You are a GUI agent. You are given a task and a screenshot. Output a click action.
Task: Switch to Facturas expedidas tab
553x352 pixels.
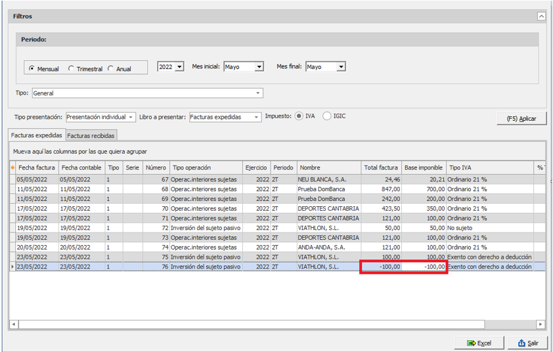pos(37,135)
